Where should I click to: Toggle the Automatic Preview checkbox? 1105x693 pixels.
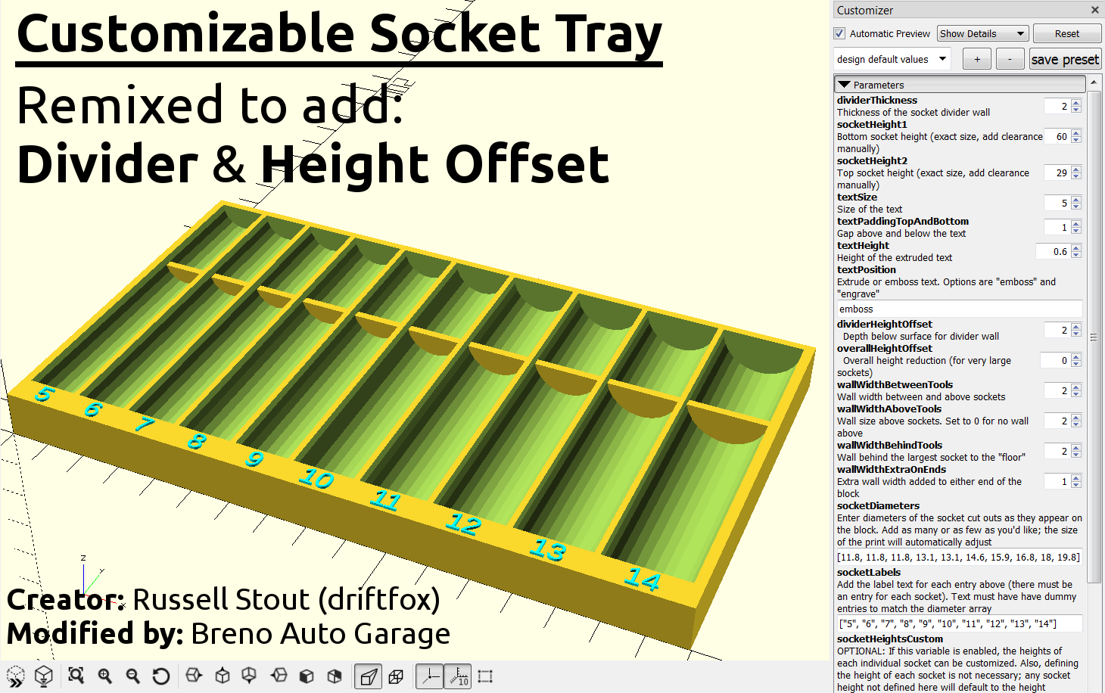pos(839,33)
